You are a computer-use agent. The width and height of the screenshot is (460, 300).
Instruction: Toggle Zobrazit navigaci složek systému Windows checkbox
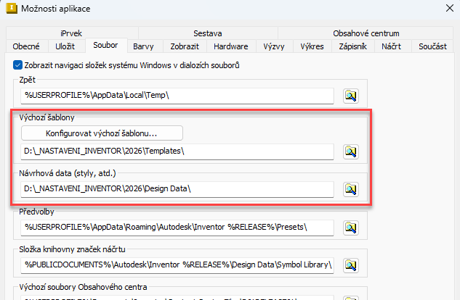(x=18, y=65)
